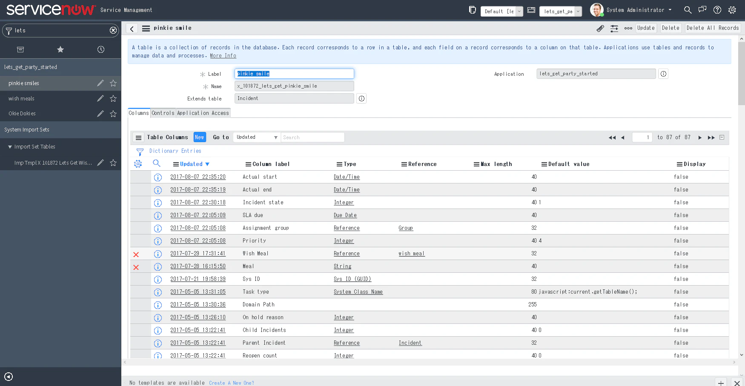
Task: Open the More Info link
Action: [223, 56]
